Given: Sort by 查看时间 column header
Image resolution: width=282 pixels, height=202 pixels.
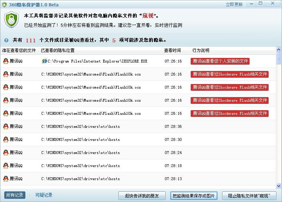Looking at the screenshot, I should click(176, 50).
